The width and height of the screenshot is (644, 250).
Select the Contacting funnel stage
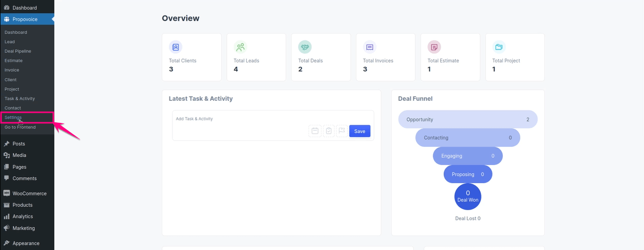click(x=468, y=138)
